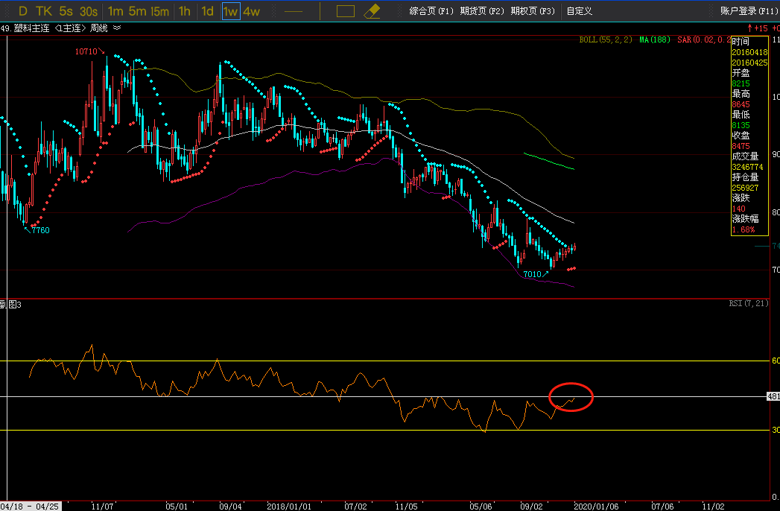The width and height of the screenshot is (780, 511).
Task: Open the 综合页 (F1) tab
Action: pyautogui.click(x=431, y=11)
